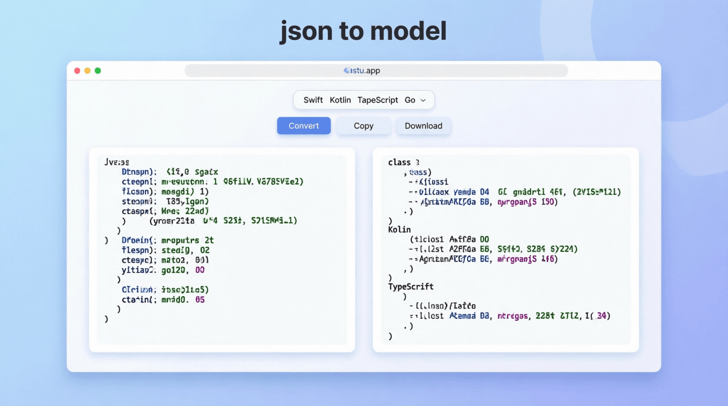
Task: Click the red traffic light control
Action: point(77,70)
